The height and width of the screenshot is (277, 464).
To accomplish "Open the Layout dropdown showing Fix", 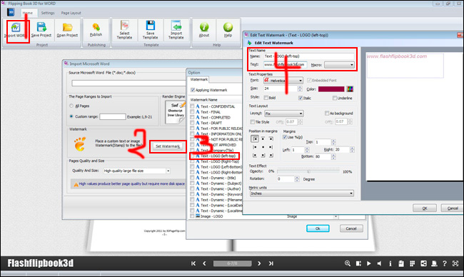I will (x=284, y=114).
